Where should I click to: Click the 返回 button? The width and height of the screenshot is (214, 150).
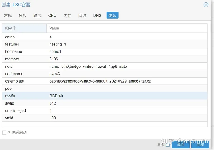pyautogui.click(x=181, y=145)
